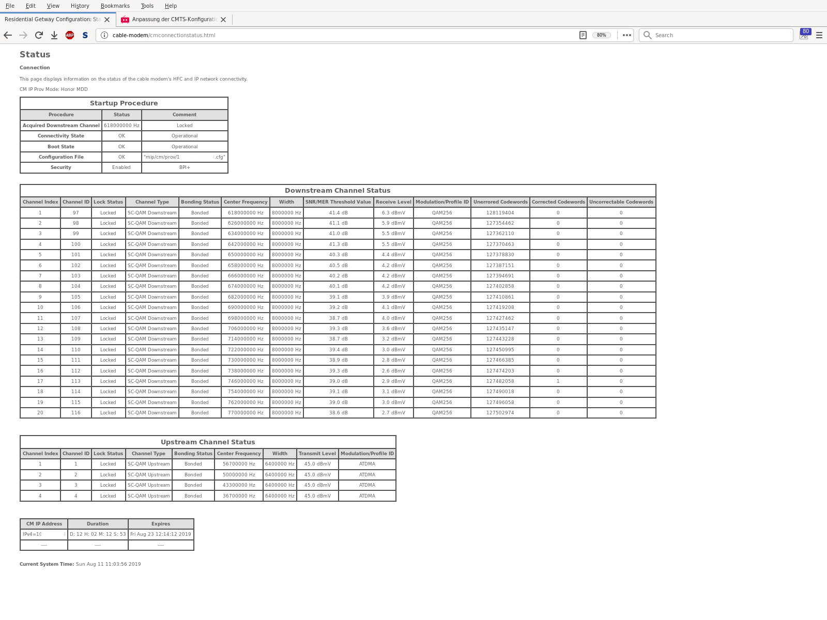The height and width of the screenshot is (620, 827).
Task: Show site information for cable-modem
Action: 104,35
